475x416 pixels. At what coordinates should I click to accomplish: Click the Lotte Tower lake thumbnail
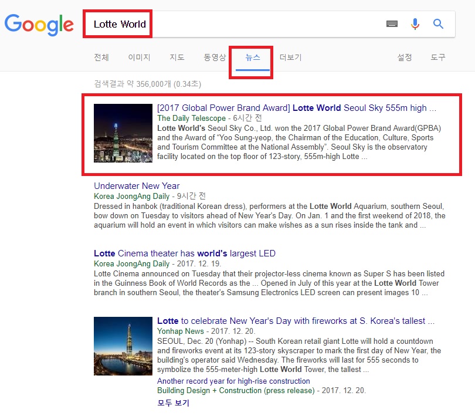pyautogui.click(x=123, y=346)
